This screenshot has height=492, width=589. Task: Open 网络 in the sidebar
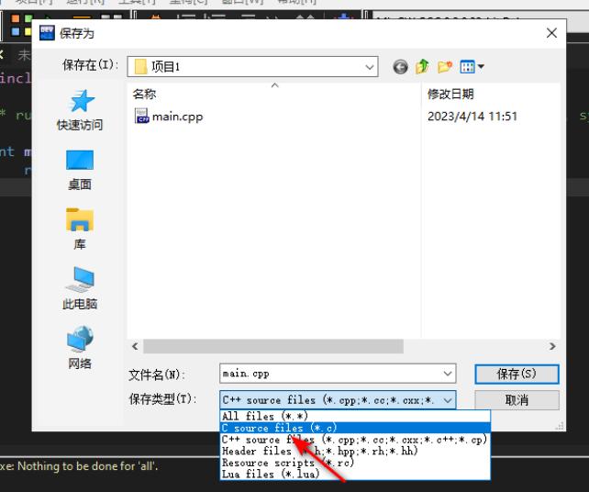(x=80, y=348)
